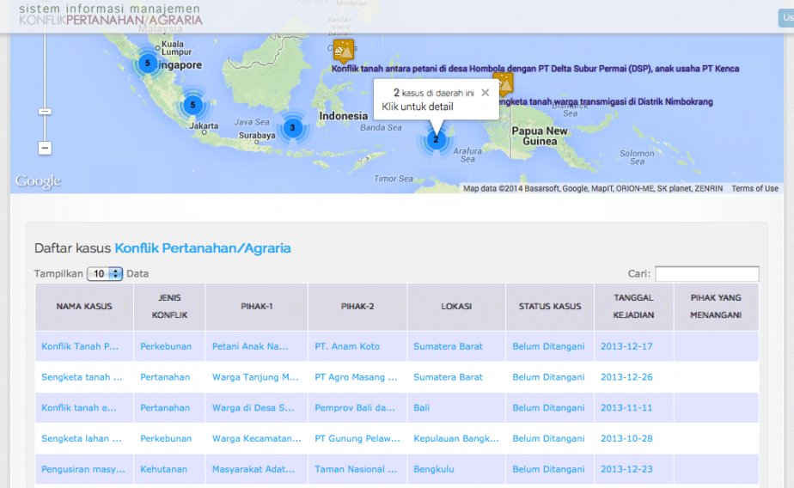Open the 3-case cluster east of Surabaya
Image resolution: width=794 pixels, height=488 pixels.
pos(292,128)
